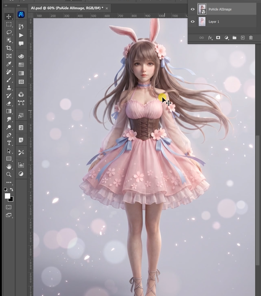Image resolution: width=261 pixels, height=296 pixels.
Task: Open the Layer Comps panel icon
Action: [21, 165]
